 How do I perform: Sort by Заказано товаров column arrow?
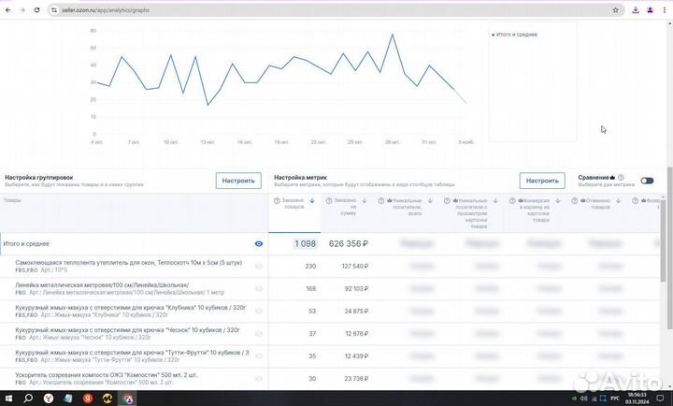click(x=311, y=201)
